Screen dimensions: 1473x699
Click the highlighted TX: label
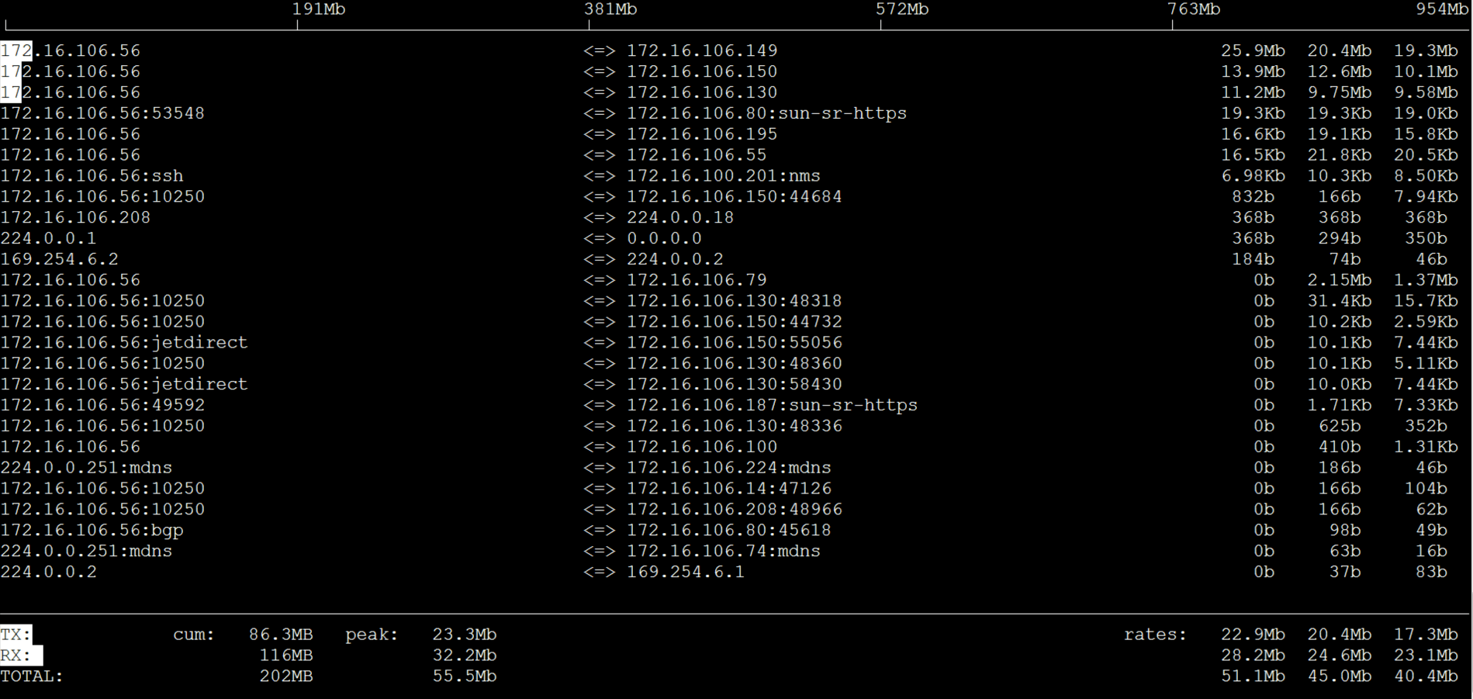16,635
